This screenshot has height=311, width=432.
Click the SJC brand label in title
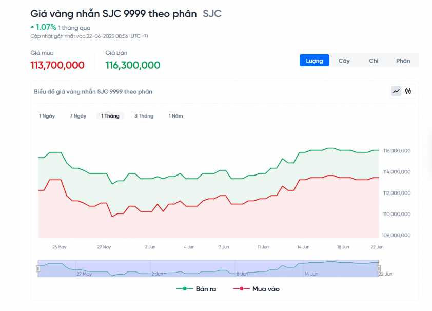[212, 14]
